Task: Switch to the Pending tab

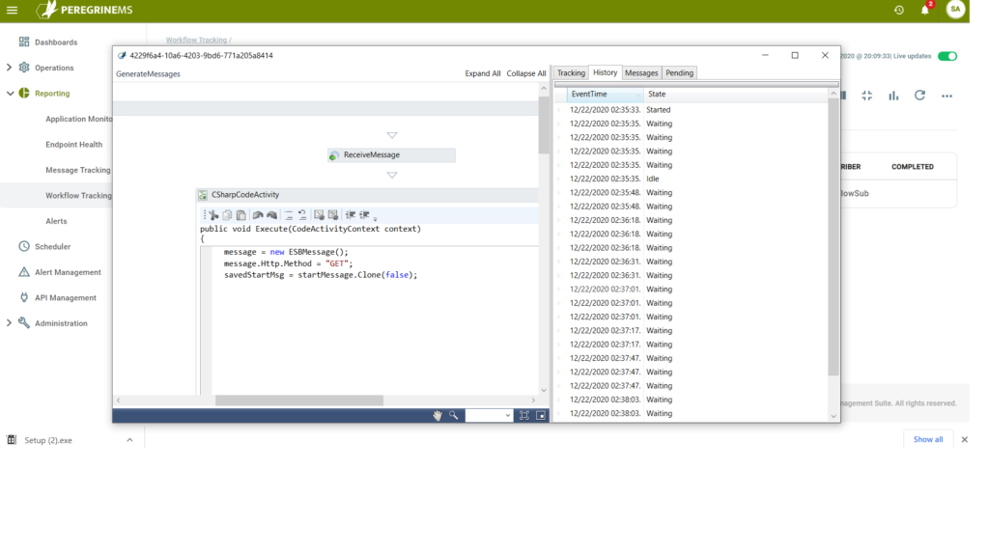Action: (679, 73)
